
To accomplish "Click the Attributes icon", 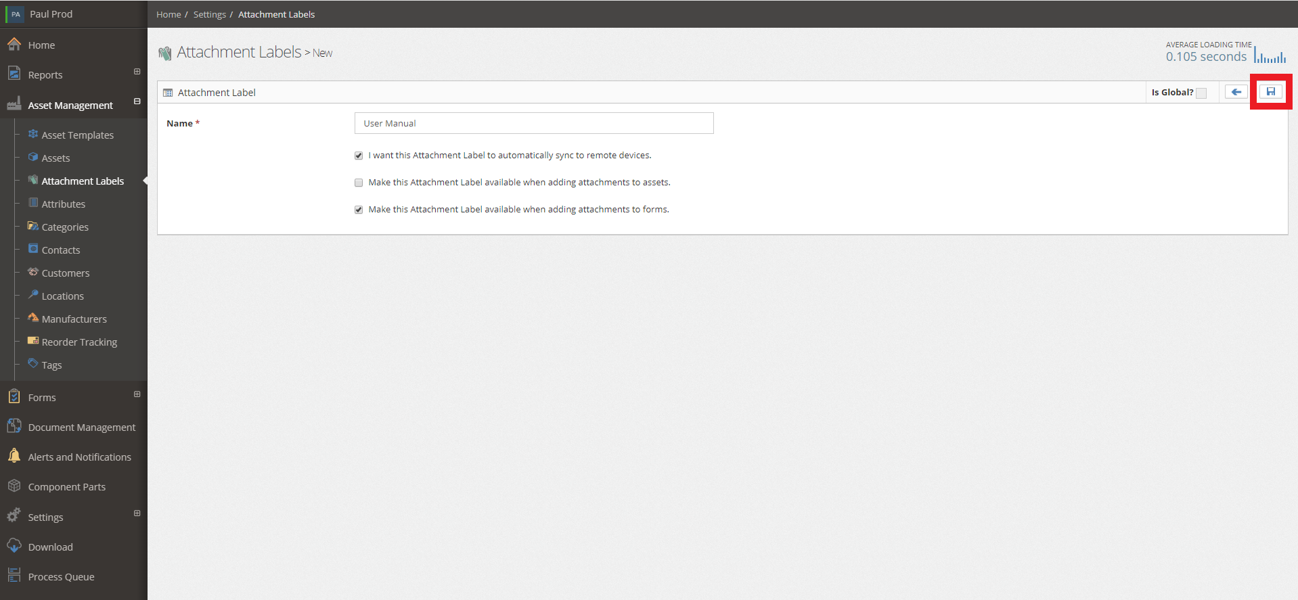I will coord(33,203).
